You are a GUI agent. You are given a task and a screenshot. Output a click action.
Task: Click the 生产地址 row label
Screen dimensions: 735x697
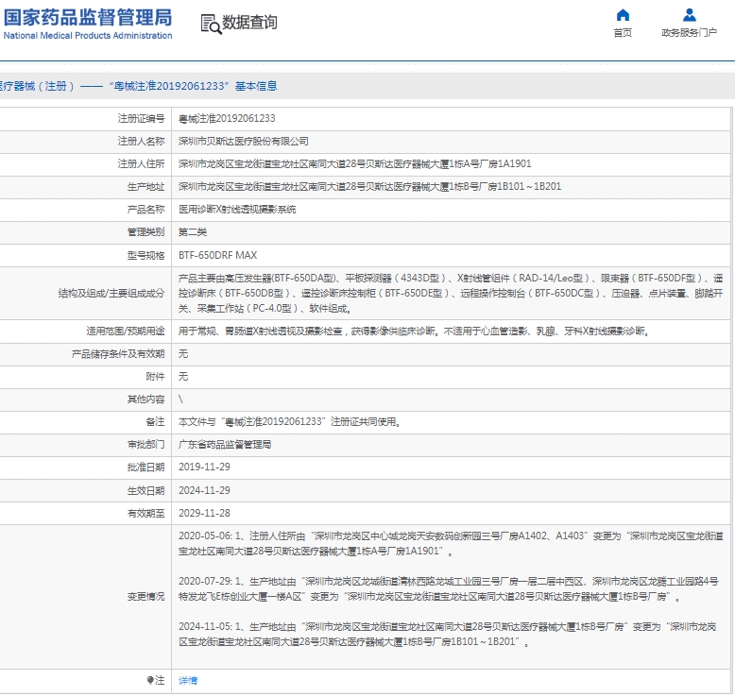coord(145,187)
